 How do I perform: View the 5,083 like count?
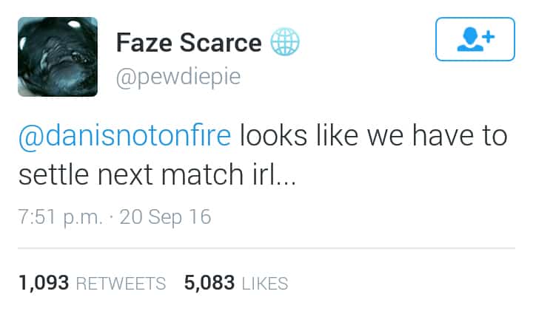[x=209, y=282]
